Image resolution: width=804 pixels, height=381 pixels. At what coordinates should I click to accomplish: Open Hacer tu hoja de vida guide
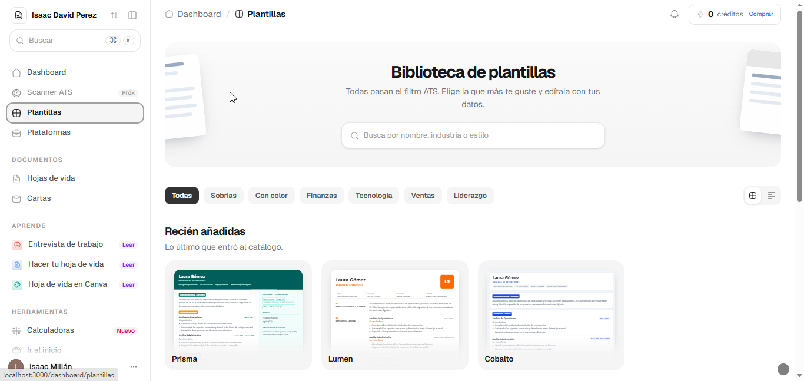75,264
